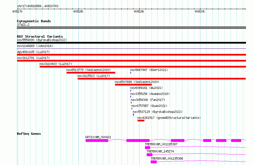
Task: Click the blue nsv5647947 variant marker
Action: point(131,73)
